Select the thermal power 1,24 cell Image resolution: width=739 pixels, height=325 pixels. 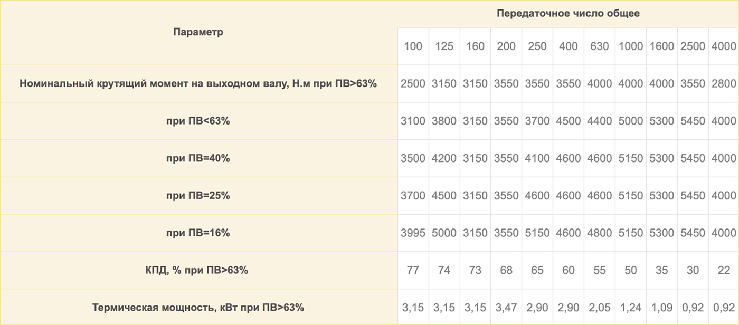631,308
